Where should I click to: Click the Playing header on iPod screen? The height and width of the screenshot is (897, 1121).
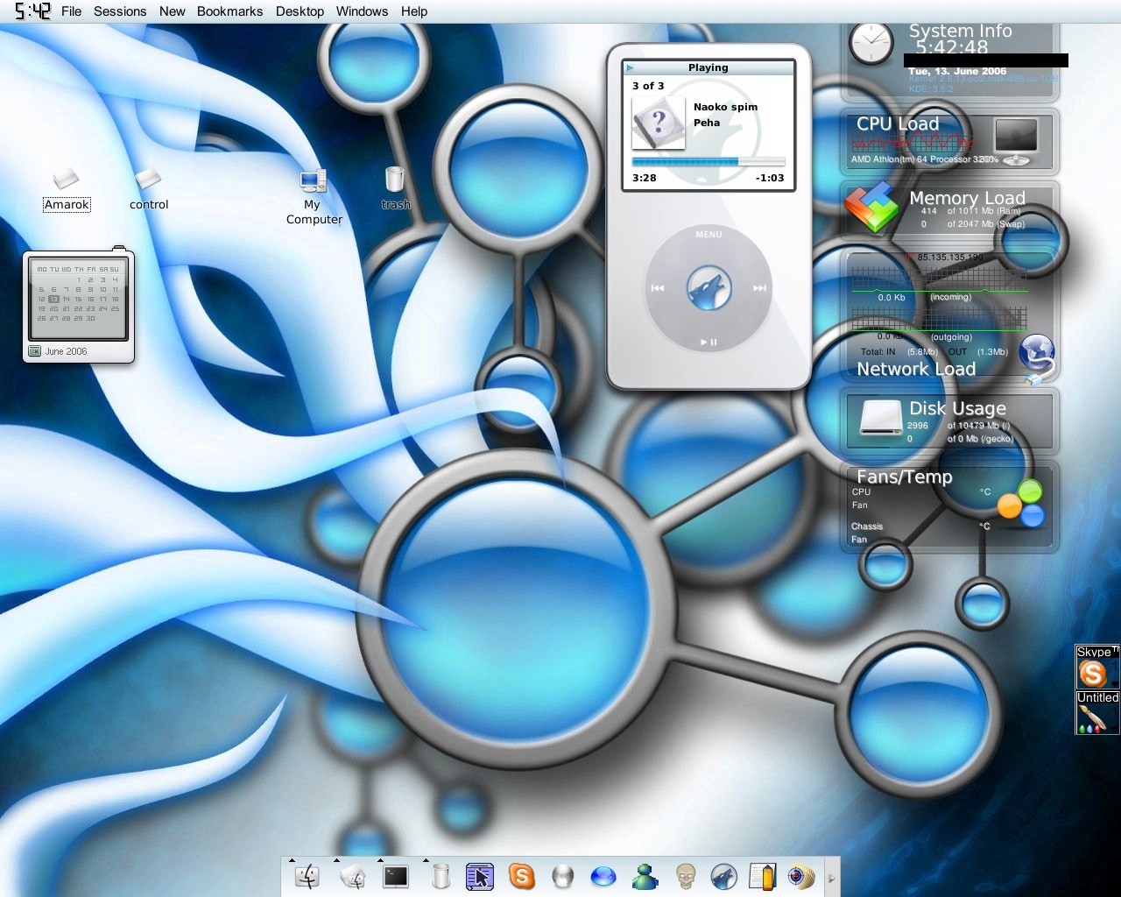click(x=708, y=67)
